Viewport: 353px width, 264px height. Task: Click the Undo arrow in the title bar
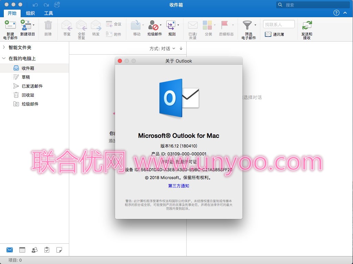[35, 5]
